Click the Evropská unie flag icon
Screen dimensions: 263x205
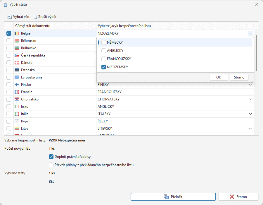click(17, 77)
